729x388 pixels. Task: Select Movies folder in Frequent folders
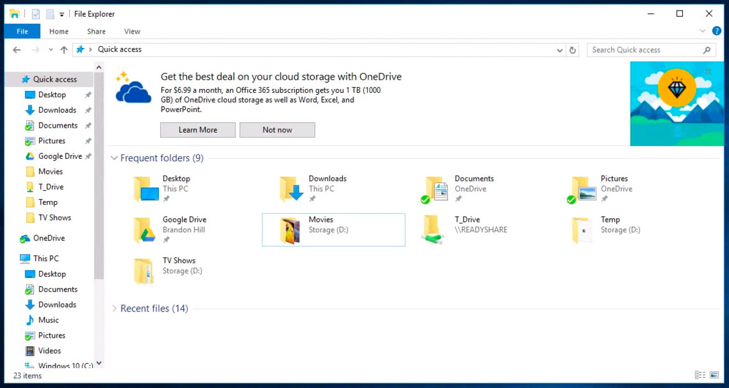pos(333,230)
